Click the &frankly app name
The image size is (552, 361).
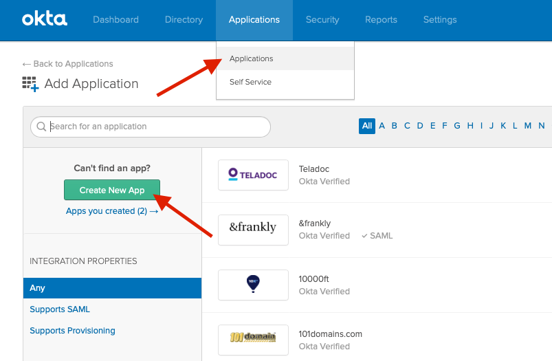pyautogui.click(x=315, y=223)
